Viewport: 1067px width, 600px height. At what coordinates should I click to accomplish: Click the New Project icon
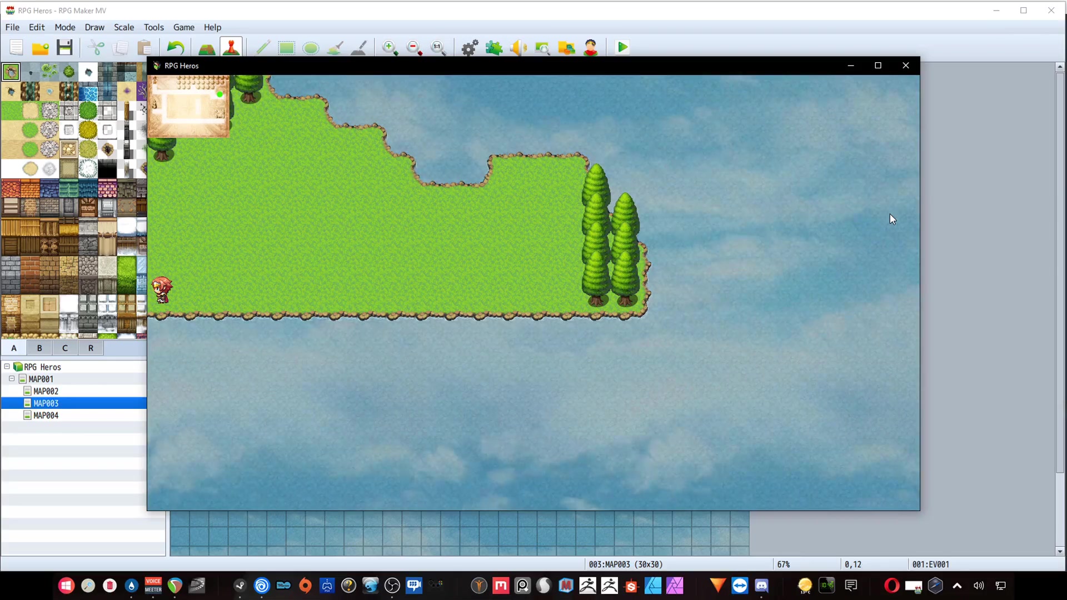pos(16,48)
